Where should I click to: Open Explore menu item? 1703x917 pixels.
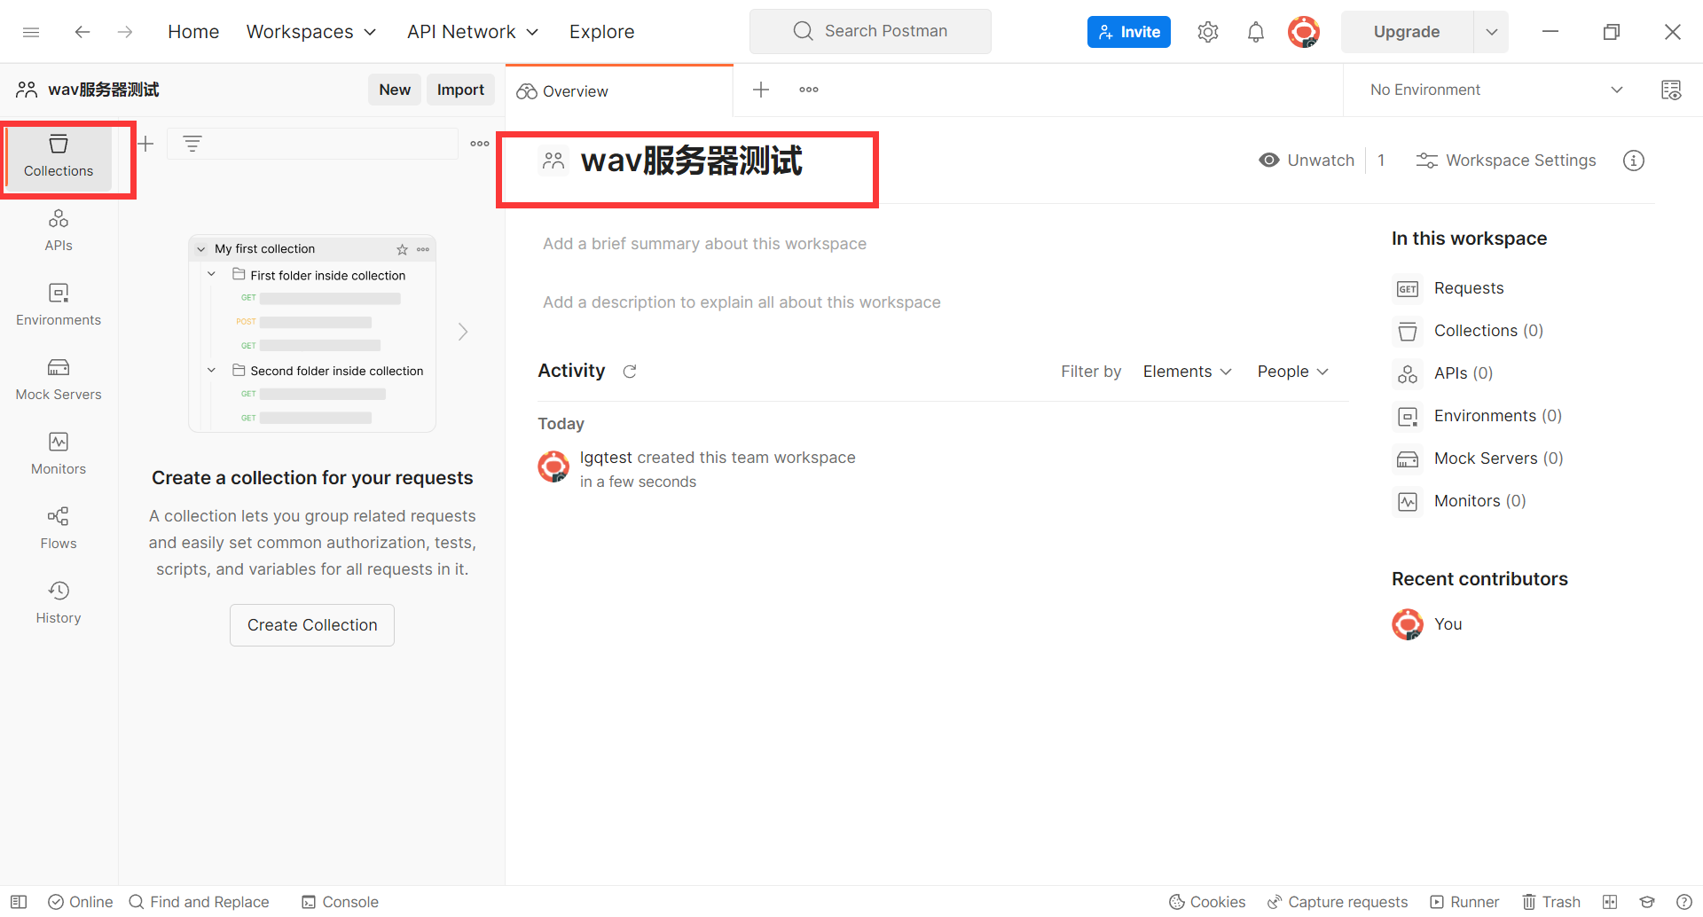(x=601, y=32)
